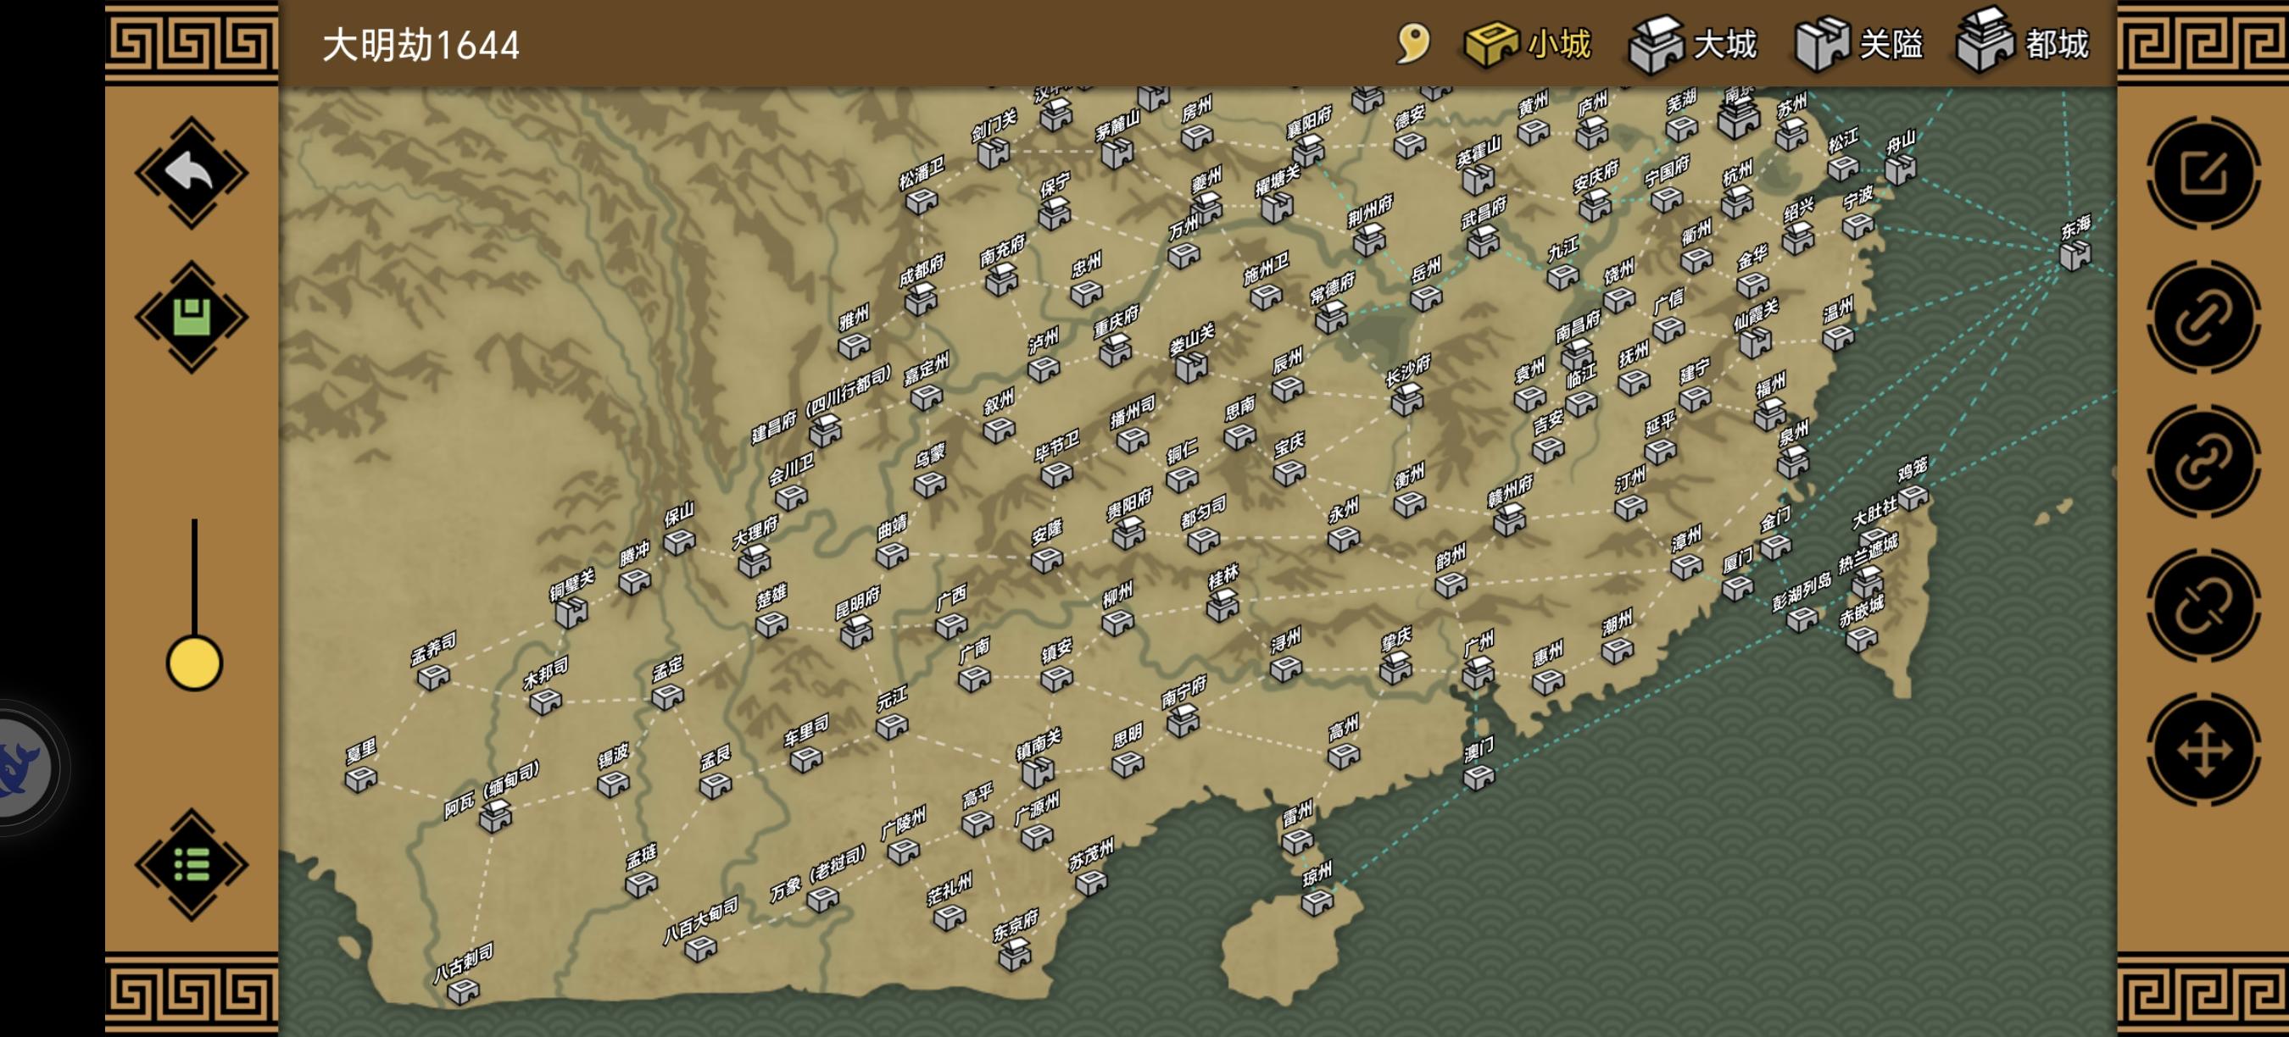Select the 杭州 city icon

pos(1736,202)
